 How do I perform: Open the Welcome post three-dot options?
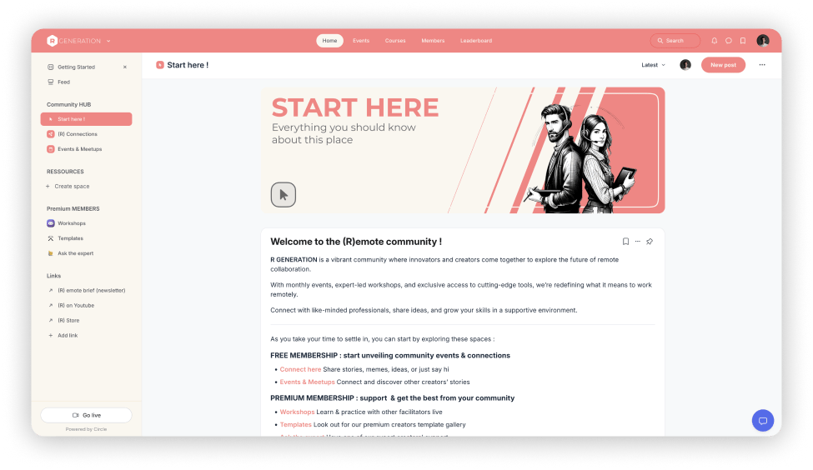point(638,242)
